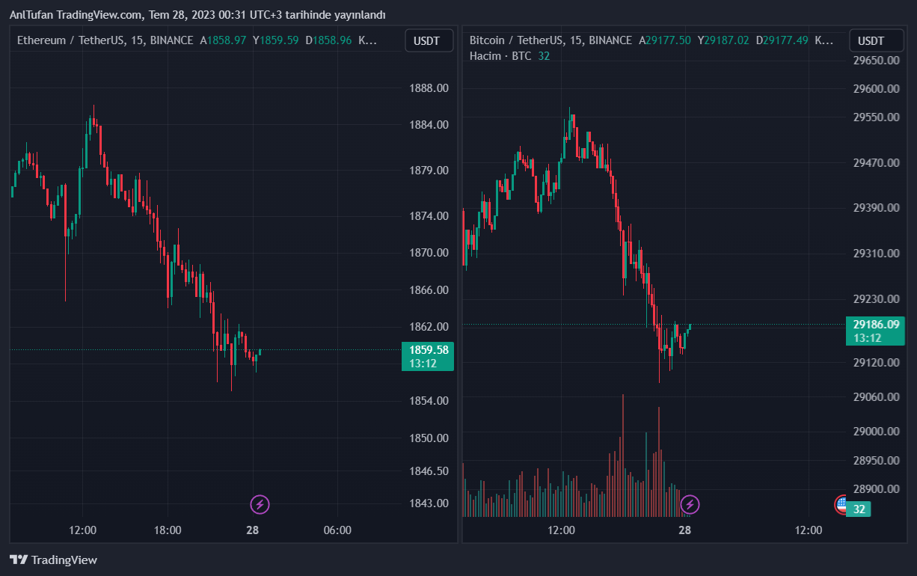Image resolution: width=917 pixels, height=576 pixels.
Task: Click the 29650.00 level on Bitcoin price scale
Action: pos(876,60)
